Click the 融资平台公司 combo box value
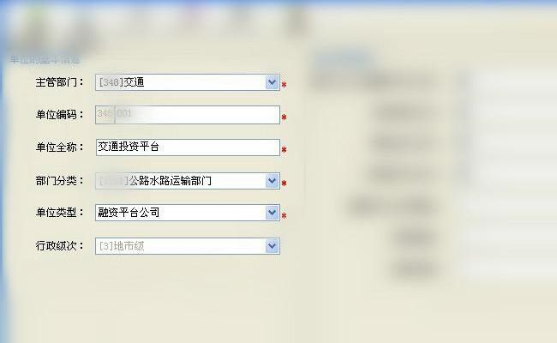Image resolution: width=557 pixels, height=343 pixels. coord(129,213)
